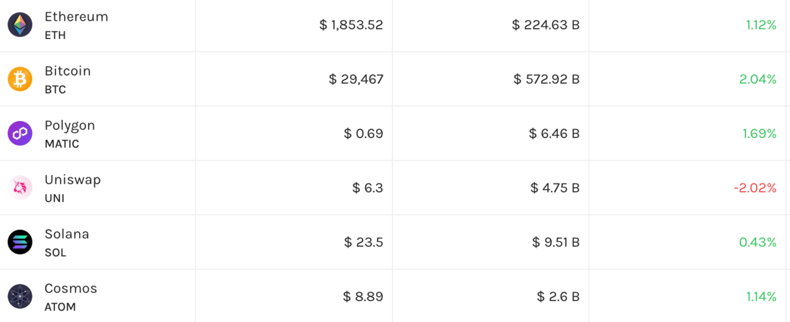Click the Ethereum diamond logo icon
The width and height of the screenshot is (790, 322).
20,25
